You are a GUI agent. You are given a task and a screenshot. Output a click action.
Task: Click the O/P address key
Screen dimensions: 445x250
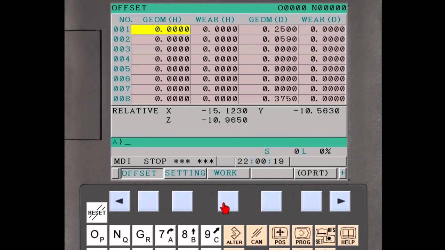[97, 235]
